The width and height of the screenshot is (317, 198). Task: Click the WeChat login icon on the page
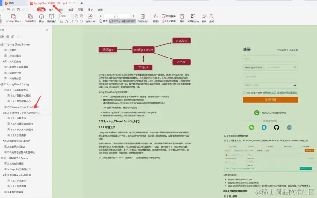tap(251, 127)
